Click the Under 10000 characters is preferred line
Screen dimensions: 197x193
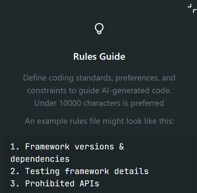click(99, 103)
